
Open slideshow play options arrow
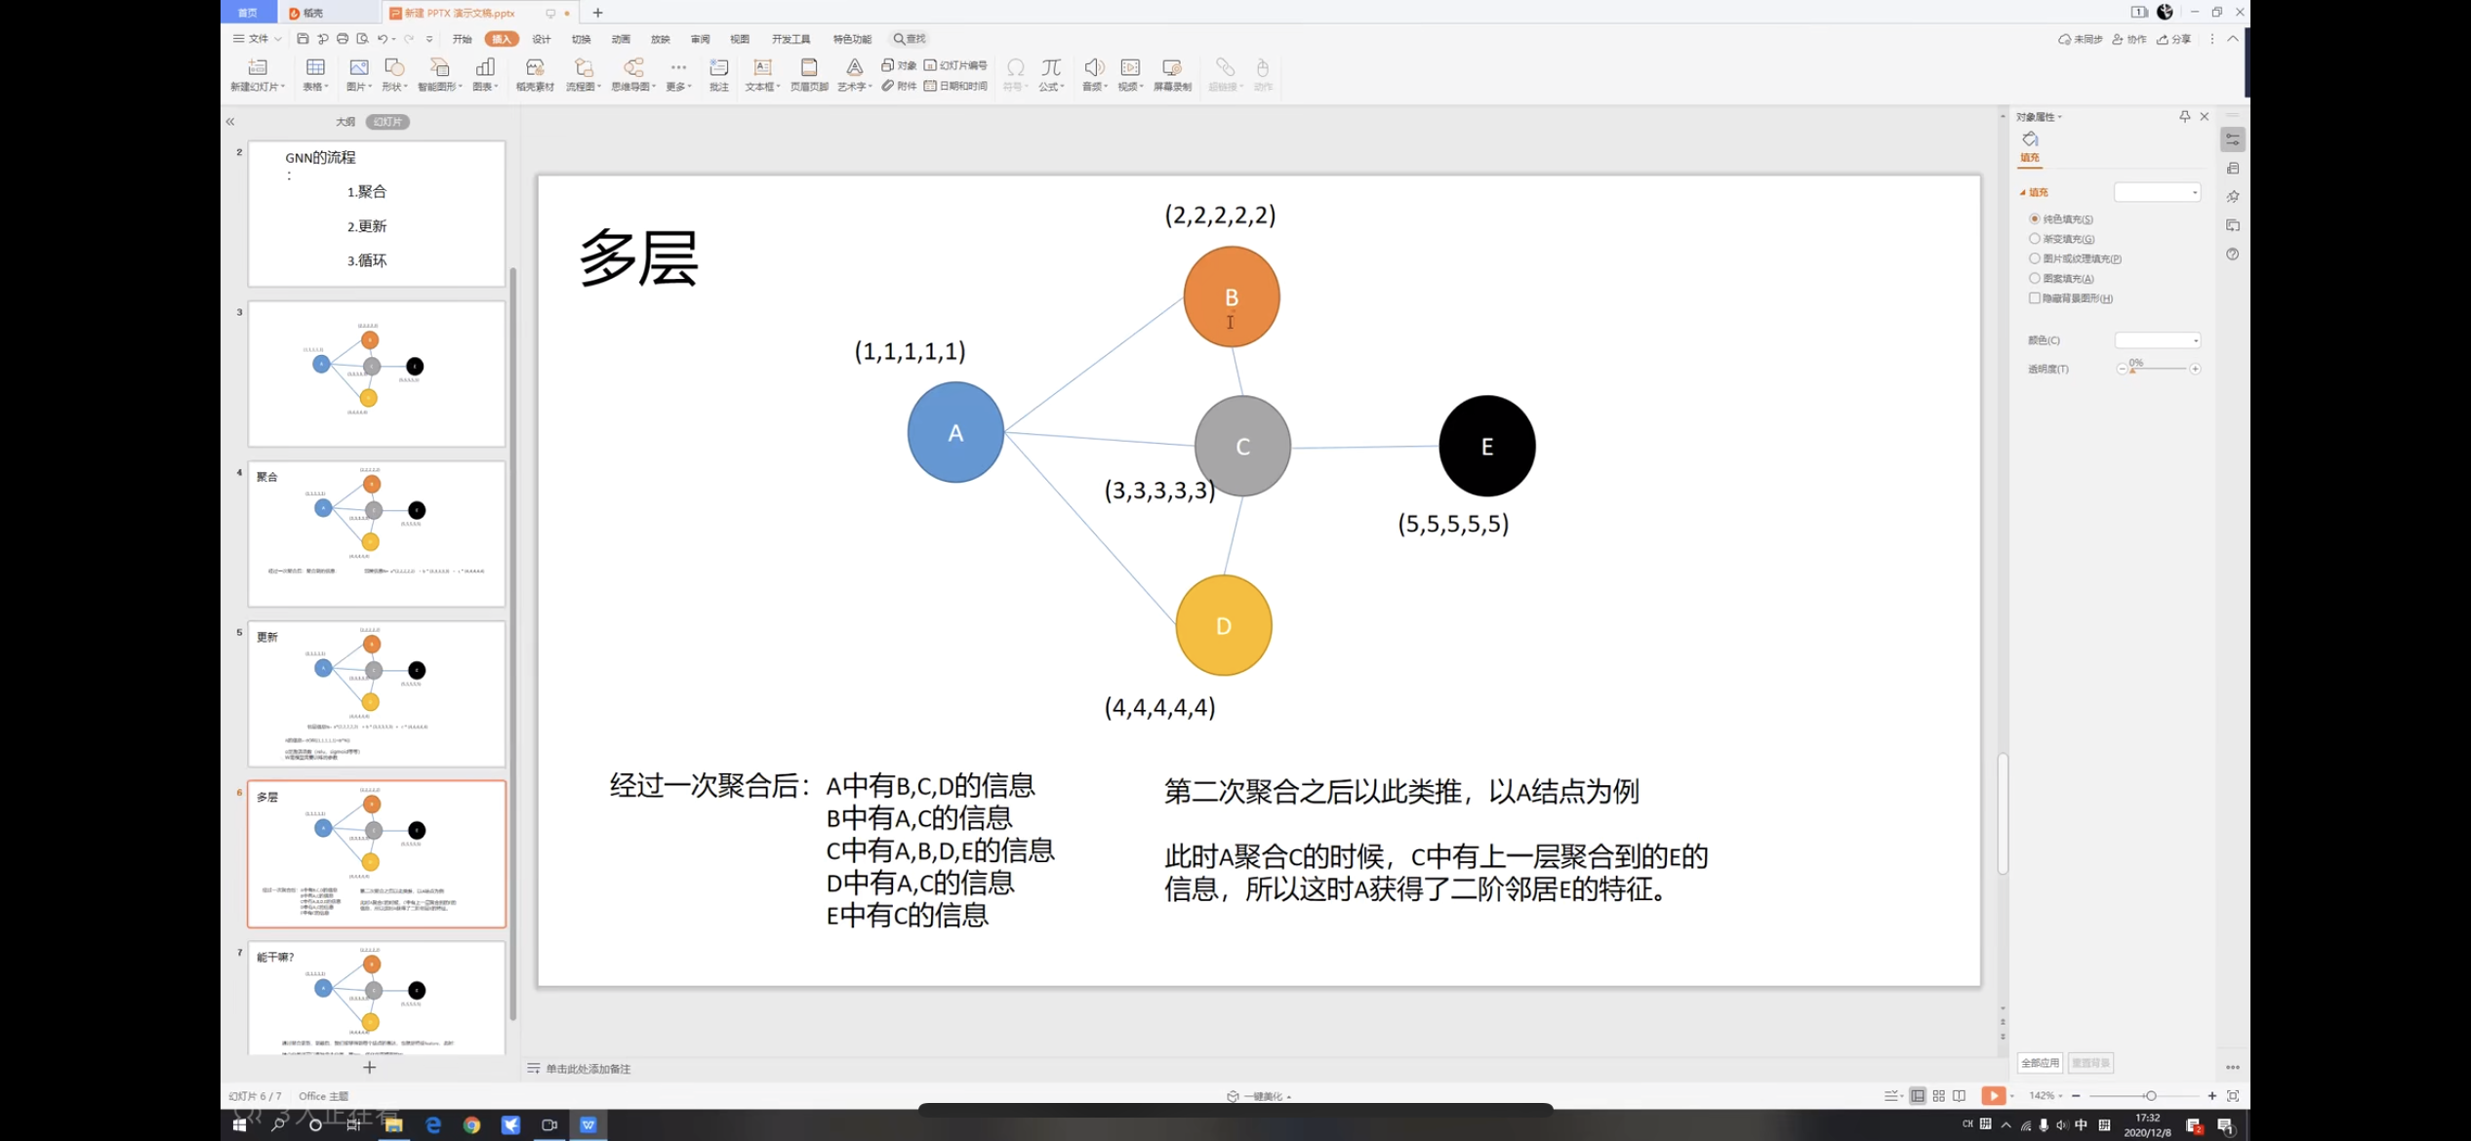point(2011,1096)
